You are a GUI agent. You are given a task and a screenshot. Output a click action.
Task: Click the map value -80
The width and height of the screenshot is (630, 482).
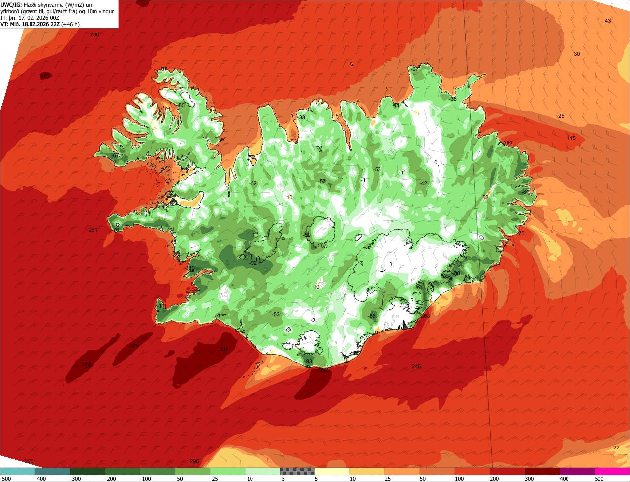tap(456, 273)
